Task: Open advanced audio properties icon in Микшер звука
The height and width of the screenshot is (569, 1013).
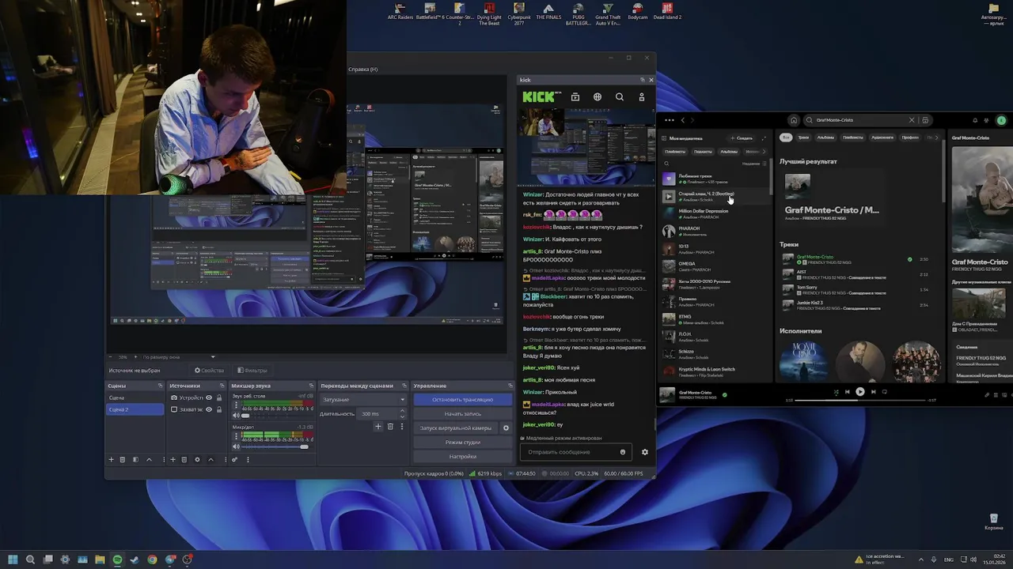Action: coord(234,459)
